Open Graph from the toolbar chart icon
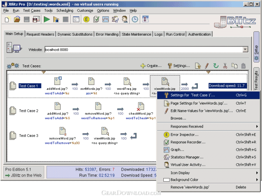Image resolution: width=262 pixels, height=196 pixels. pyautogui.click(x=106, y=19)
